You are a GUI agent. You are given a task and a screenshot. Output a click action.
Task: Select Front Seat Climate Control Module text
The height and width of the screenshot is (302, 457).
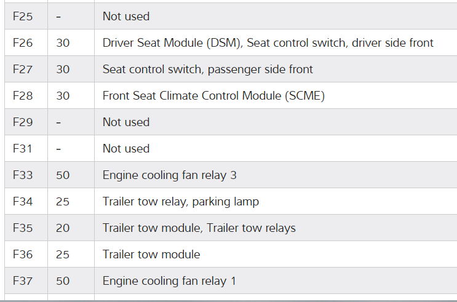213,96
